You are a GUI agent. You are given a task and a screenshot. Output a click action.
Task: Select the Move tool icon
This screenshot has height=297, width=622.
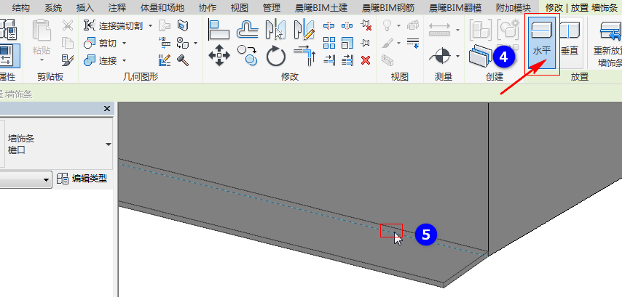pyautogui.click(x=219, y=55)
